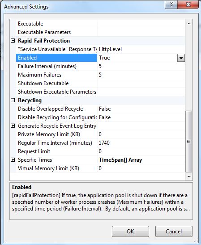Expand the Specific Times entry
The image size is (201, 245).
(13, 160)
